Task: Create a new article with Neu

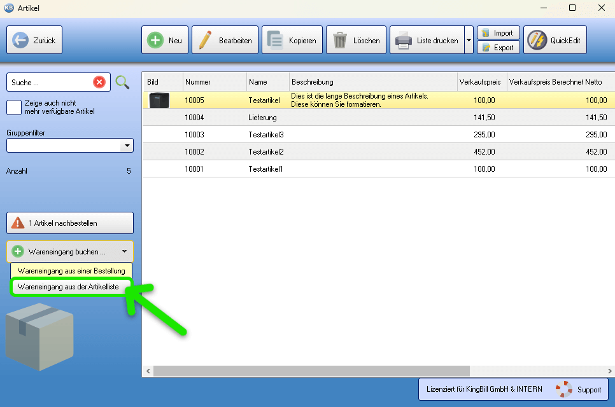Action: point(155,40)
